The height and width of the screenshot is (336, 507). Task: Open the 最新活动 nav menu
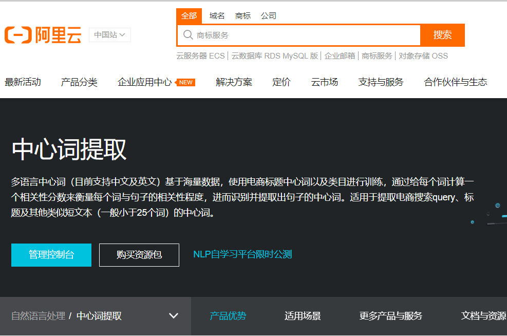pyautogui.click(x=23, y=82)
